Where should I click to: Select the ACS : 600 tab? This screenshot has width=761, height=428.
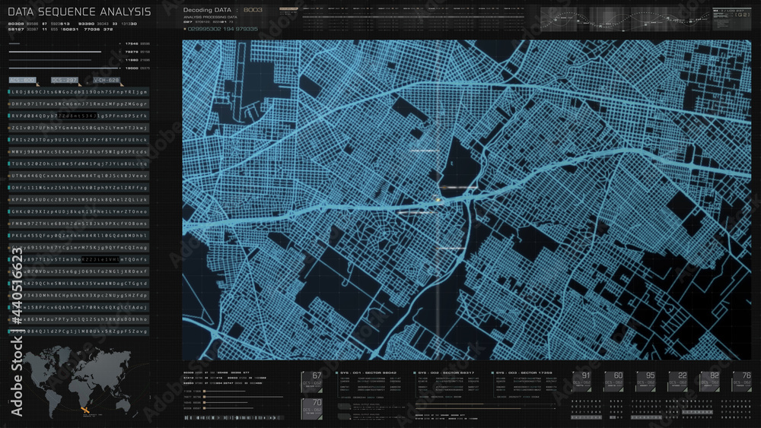point(22,80)
